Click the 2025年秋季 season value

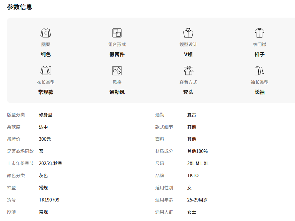click(x=50, y=163)
